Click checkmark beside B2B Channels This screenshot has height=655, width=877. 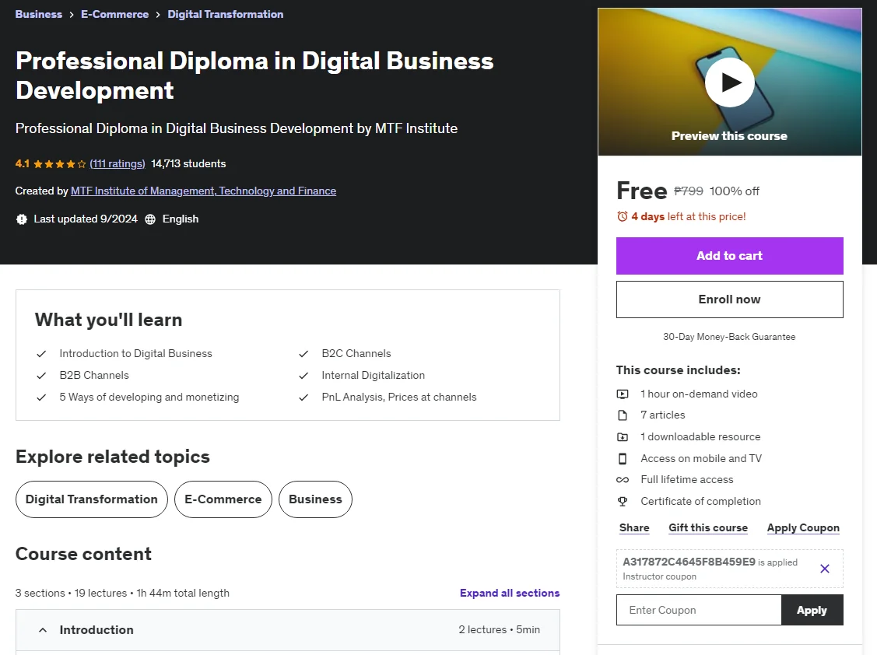pyautogui.click(x=41, y=376)
